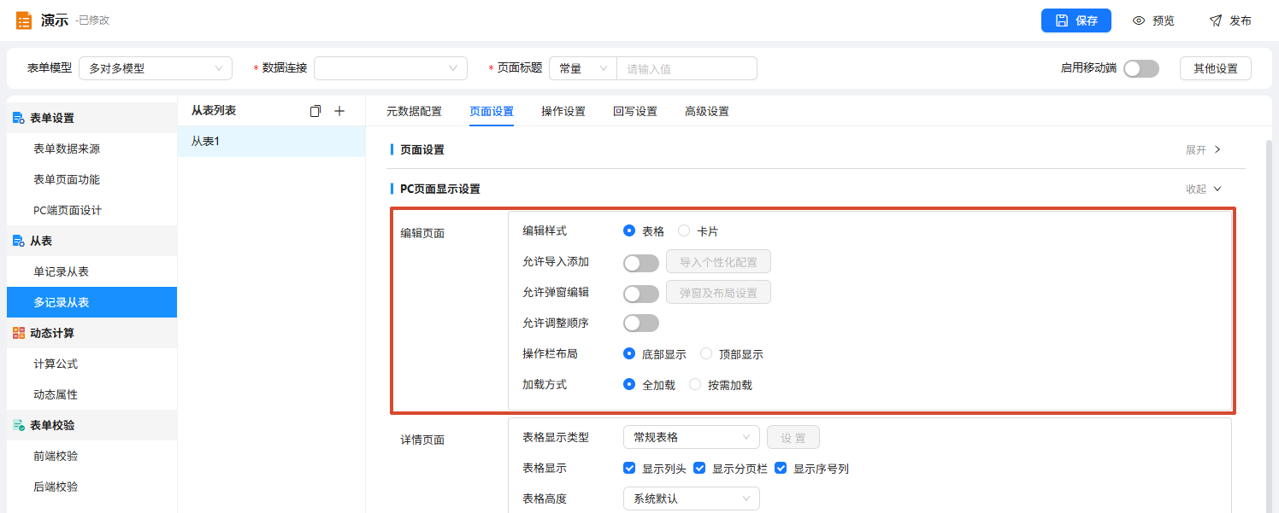
Task: Expand the 页面设置 section via 展开
Action: pyautogui.click(x=1203, y=149)
